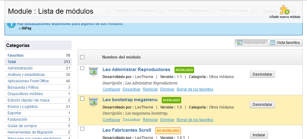Click the Vista normal icon

coord(240,43)
